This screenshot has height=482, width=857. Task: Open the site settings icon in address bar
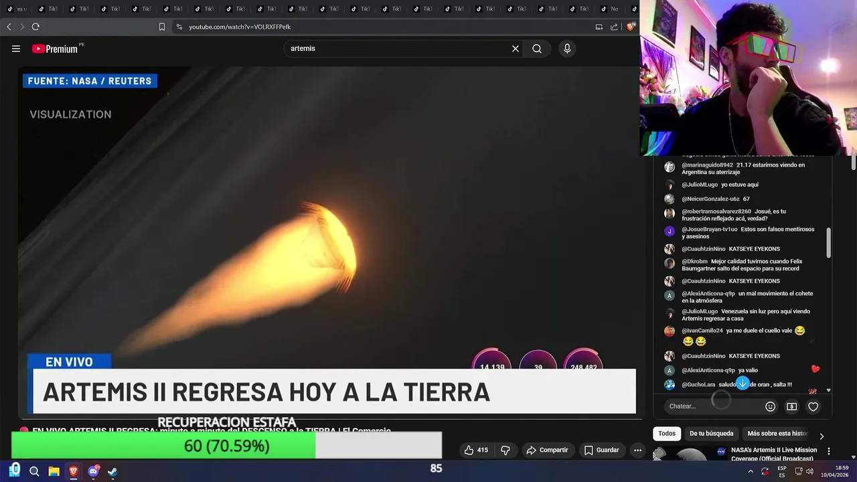[x=179, y=27]
